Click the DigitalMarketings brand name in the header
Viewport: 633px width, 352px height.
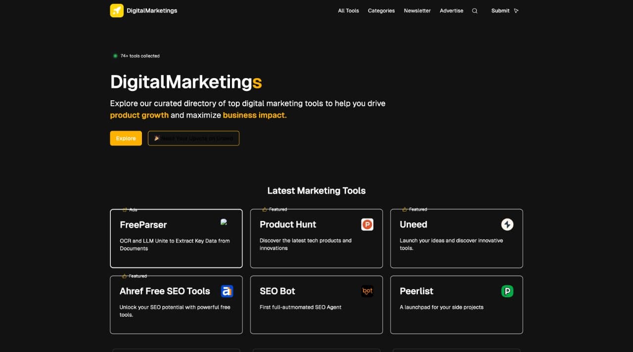coord(152,11)
